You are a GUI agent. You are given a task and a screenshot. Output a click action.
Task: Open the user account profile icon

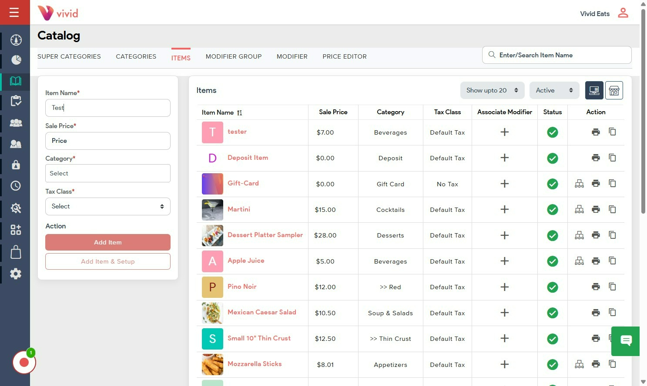tap(623, 13)
